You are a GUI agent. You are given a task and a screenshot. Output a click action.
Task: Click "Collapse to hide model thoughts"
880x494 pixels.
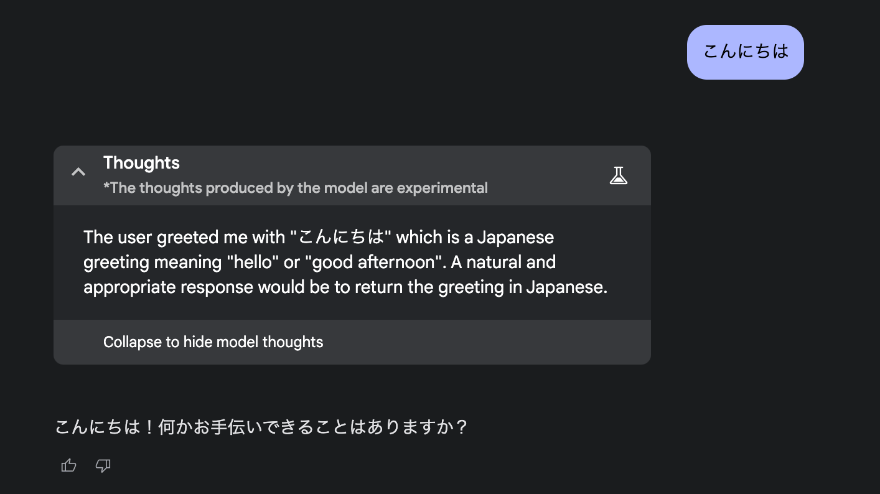[213, 342]
